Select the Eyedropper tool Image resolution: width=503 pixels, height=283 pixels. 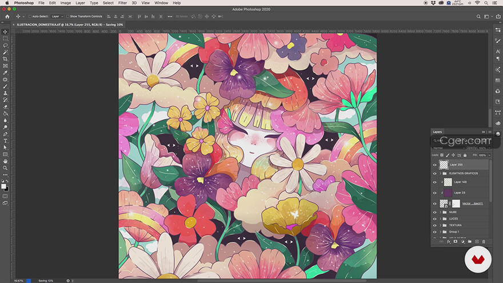[x=5, y=73]
